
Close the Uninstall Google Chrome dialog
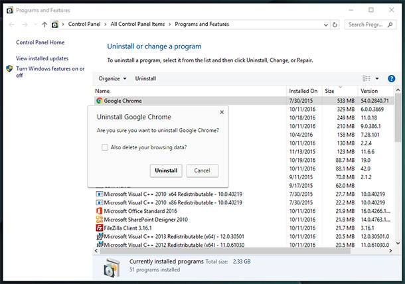pyautogui.click(x=222, y=112)
